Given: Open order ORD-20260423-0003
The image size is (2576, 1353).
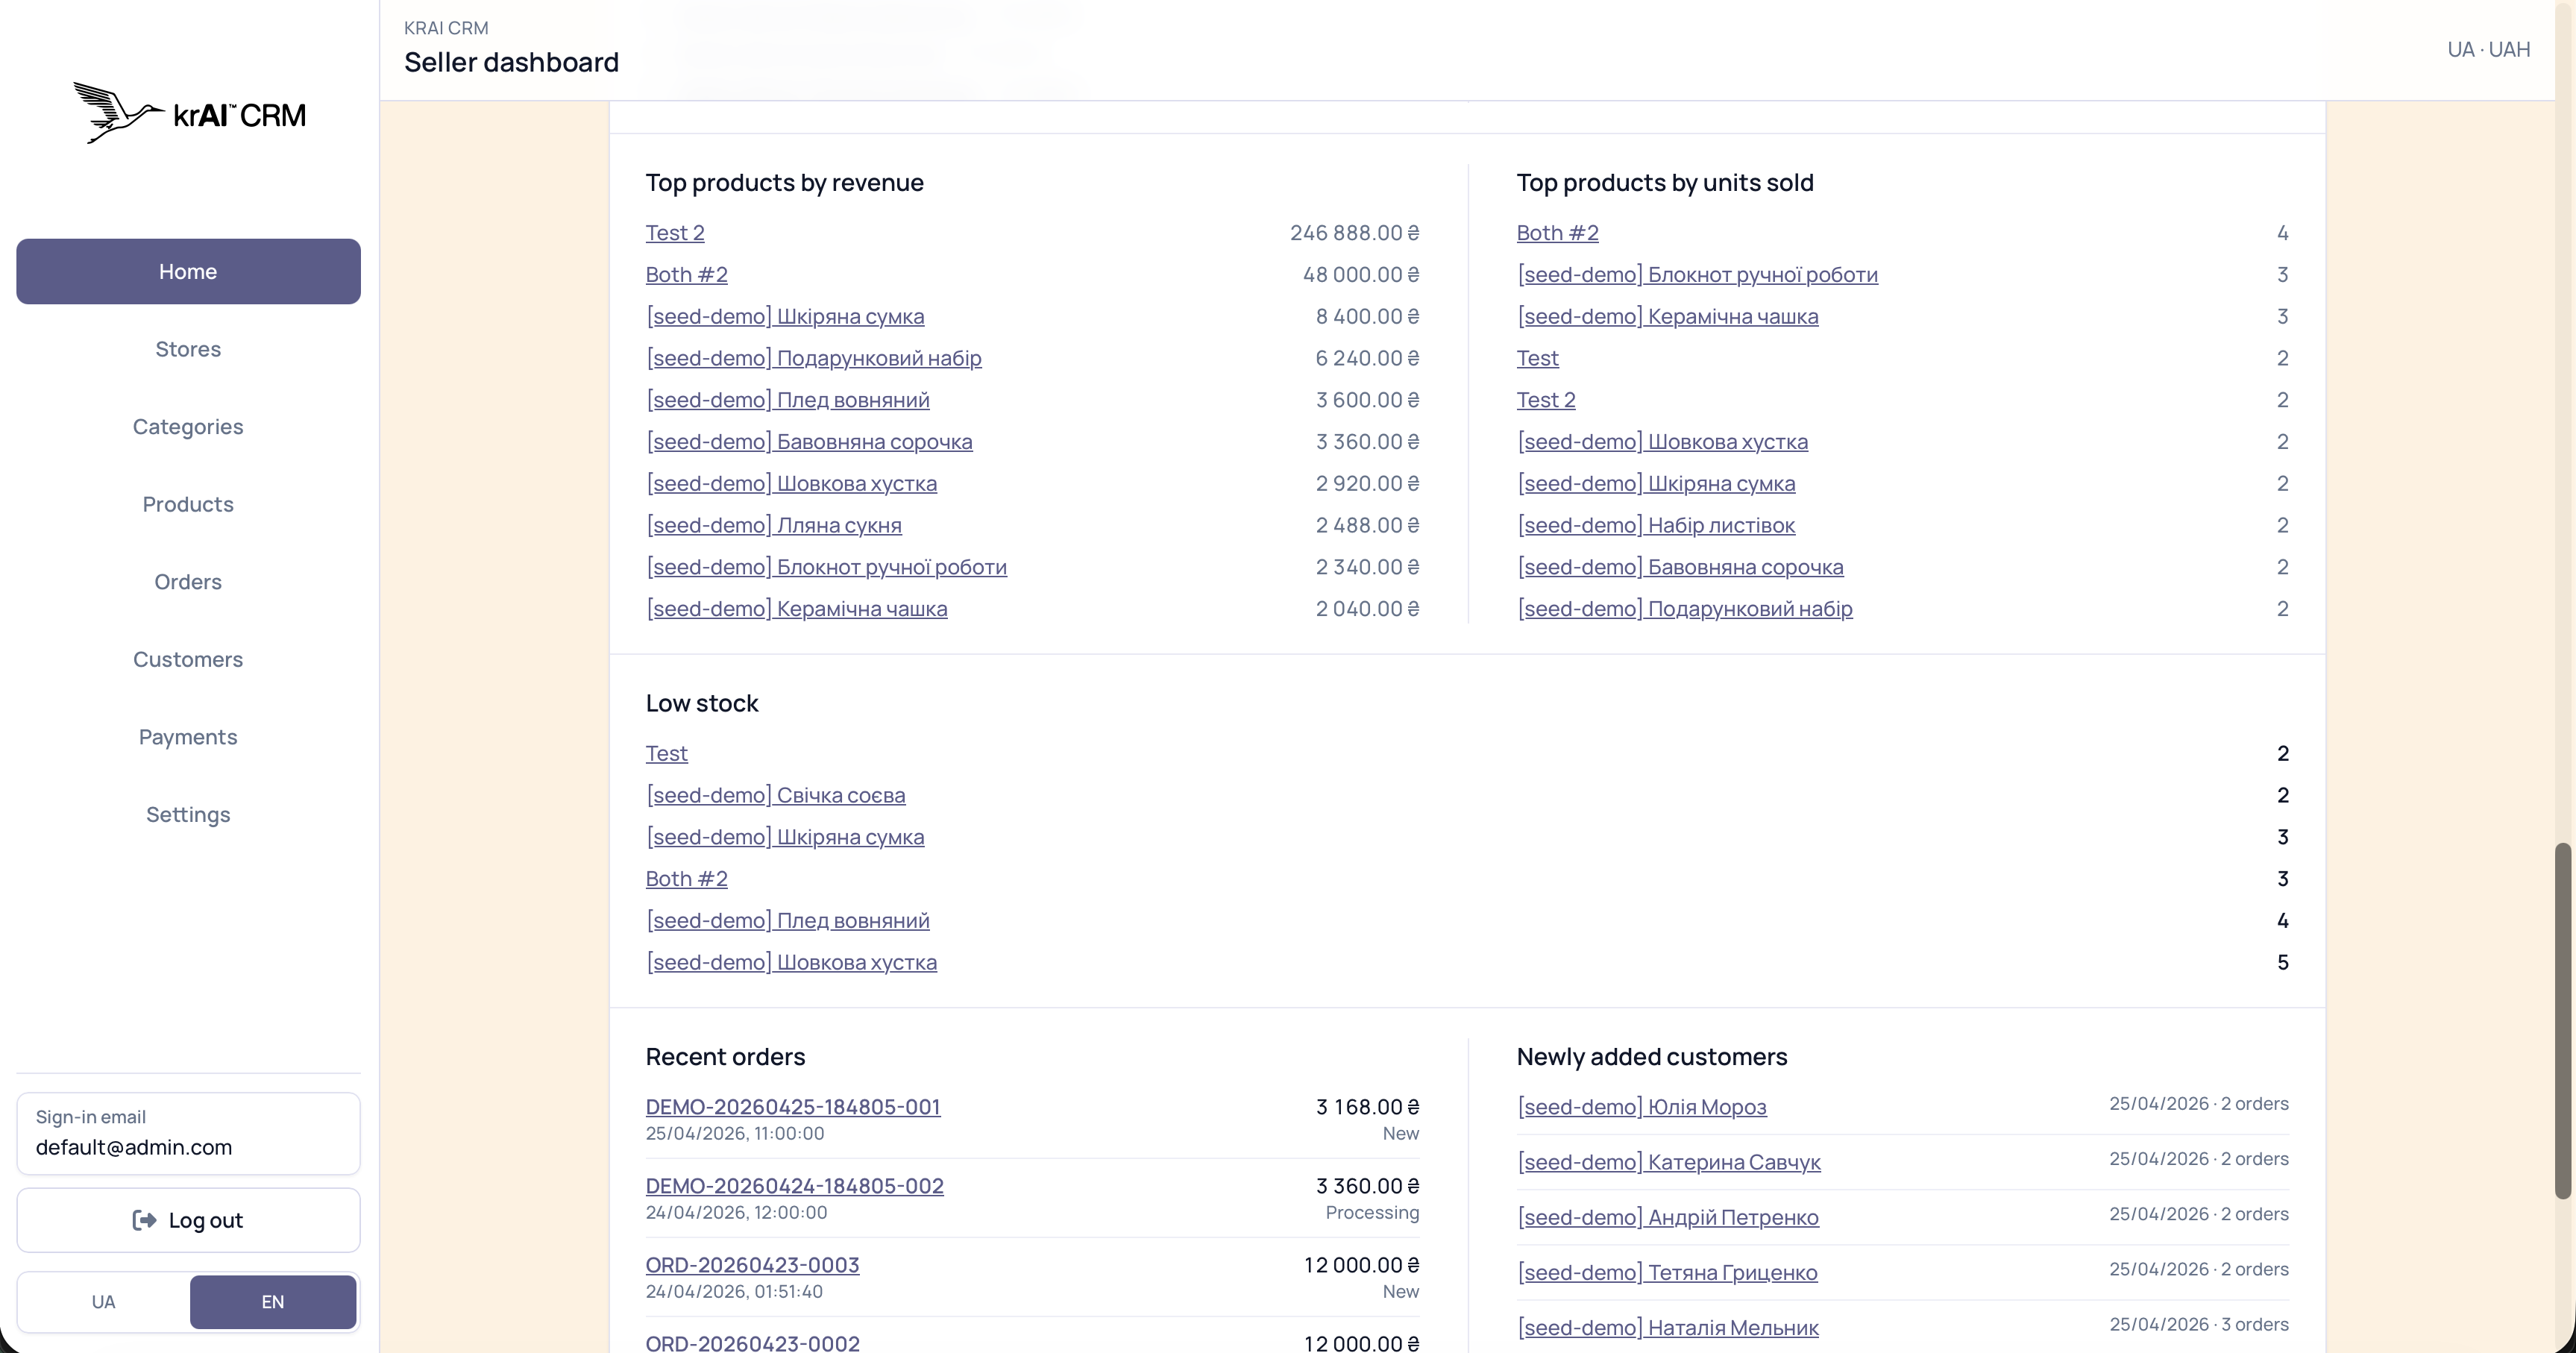Looking at the screenshot, I should 752,1265.
